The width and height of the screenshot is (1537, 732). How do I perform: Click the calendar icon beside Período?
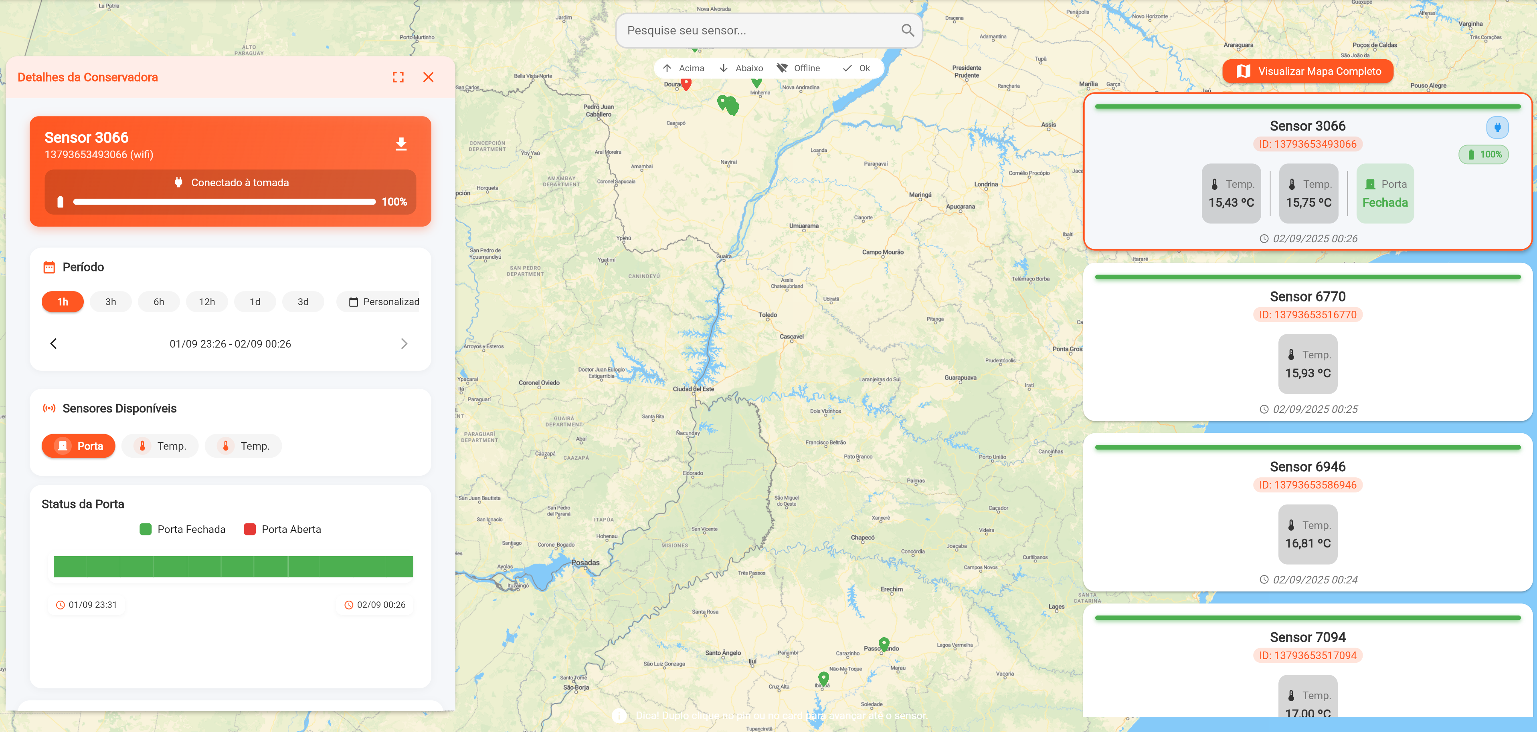49,267
